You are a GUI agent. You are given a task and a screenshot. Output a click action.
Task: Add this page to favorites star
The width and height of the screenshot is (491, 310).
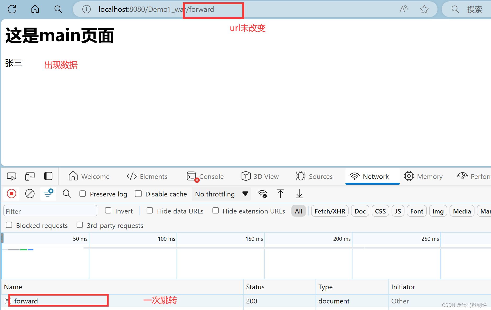point(424,9)
